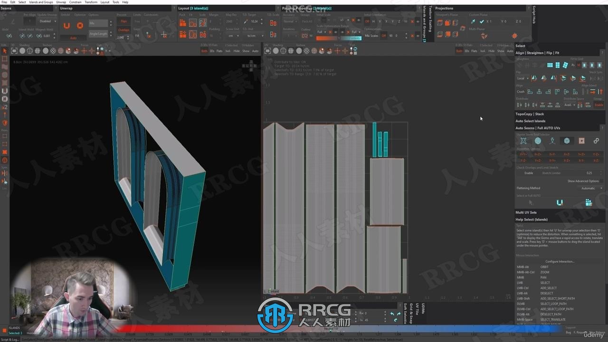Choose the Box seam tool icon

tap(567, 141)
